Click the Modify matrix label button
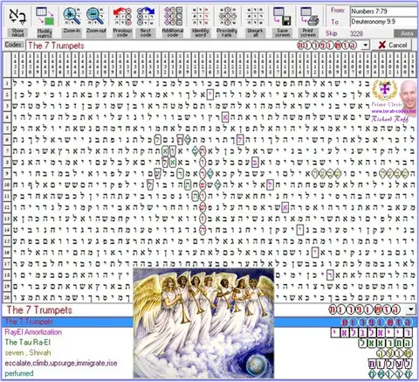 [x=45, y=33]
